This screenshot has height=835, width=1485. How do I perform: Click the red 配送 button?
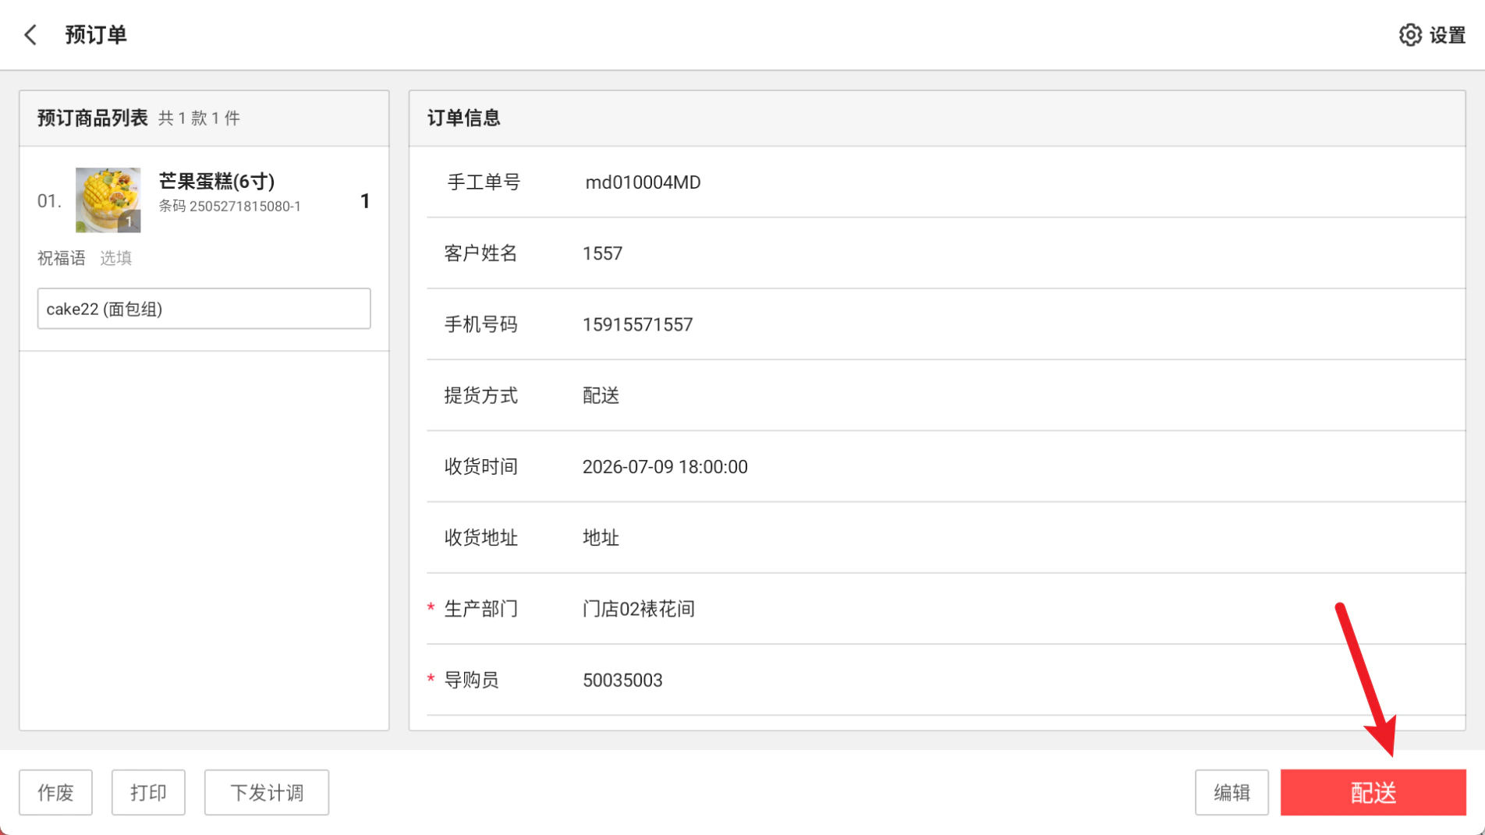tap(1373, 792)
